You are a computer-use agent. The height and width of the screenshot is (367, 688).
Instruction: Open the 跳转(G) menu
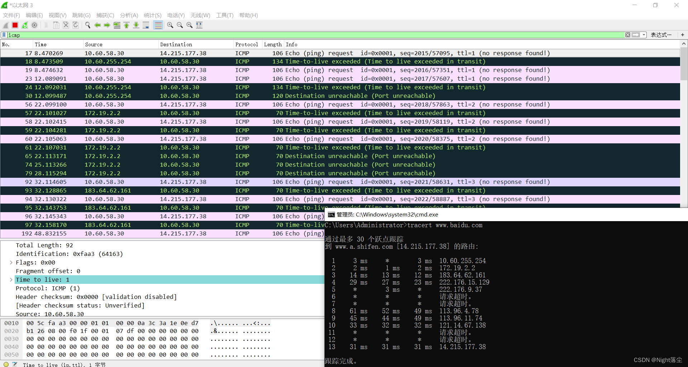point(81,15)
